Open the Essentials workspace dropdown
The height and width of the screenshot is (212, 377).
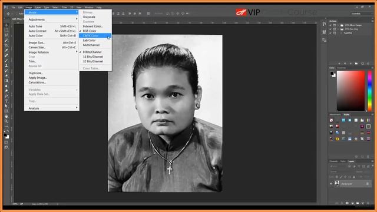(361, 14)
